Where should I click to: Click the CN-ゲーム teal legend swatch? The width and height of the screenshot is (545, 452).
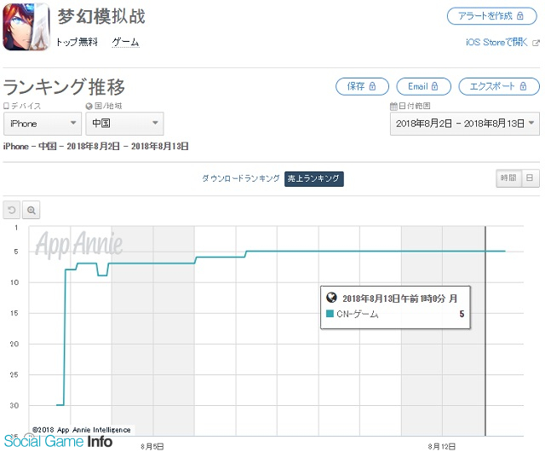pos(330,314)
